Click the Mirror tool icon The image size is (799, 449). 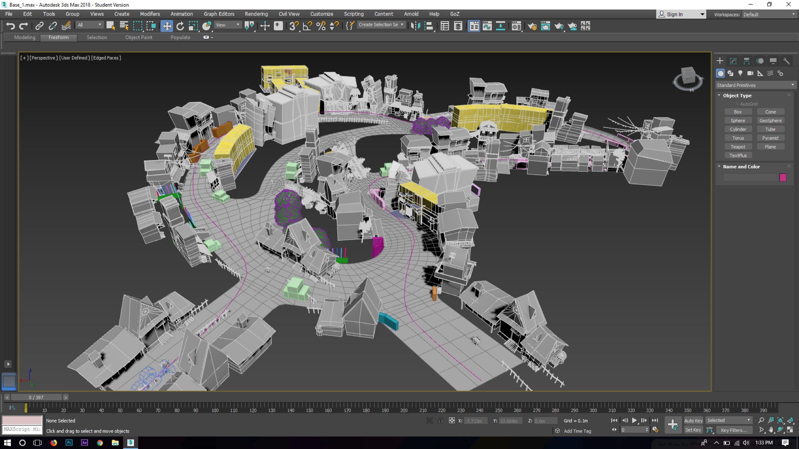[x=415, y=26]
